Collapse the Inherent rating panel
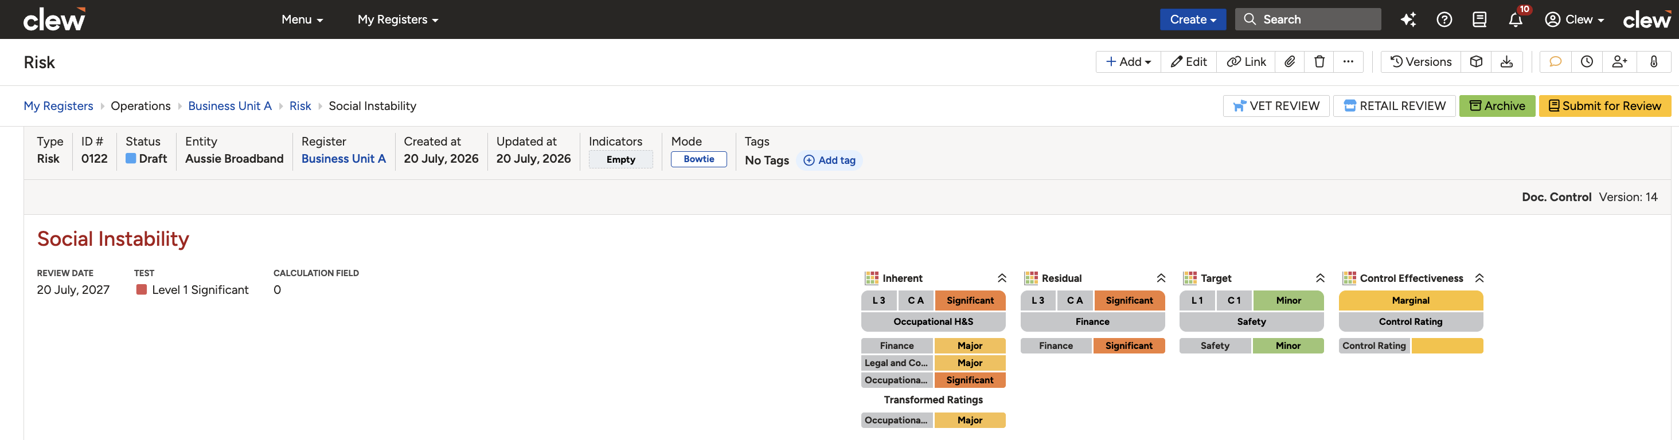 [1002, 278]
